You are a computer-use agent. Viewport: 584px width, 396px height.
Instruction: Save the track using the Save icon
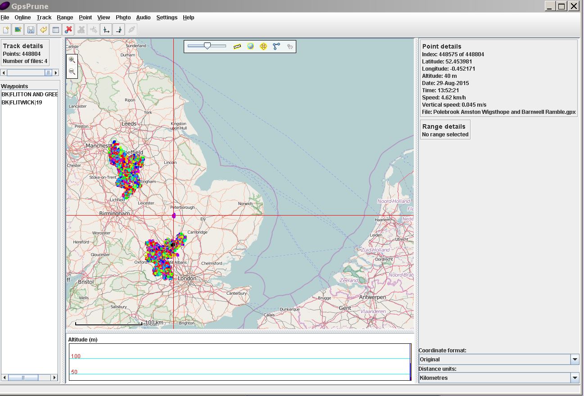(x=31, y=29)
